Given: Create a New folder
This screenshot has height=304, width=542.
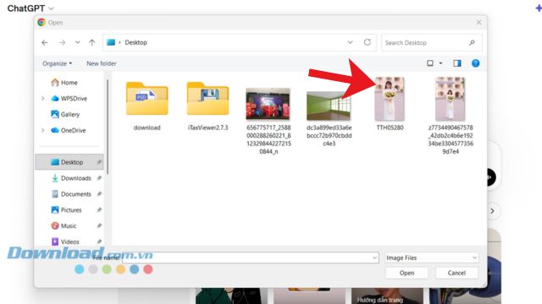Looking at the screenshot, I should point(102,63).
